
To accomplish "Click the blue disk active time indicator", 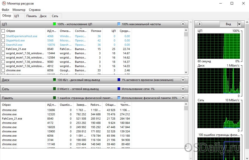I will click(x=119, y=80).
